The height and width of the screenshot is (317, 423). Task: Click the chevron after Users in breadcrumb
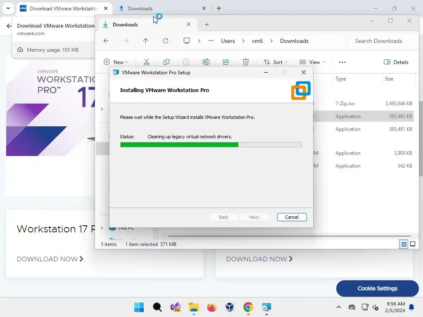point(243,41)
